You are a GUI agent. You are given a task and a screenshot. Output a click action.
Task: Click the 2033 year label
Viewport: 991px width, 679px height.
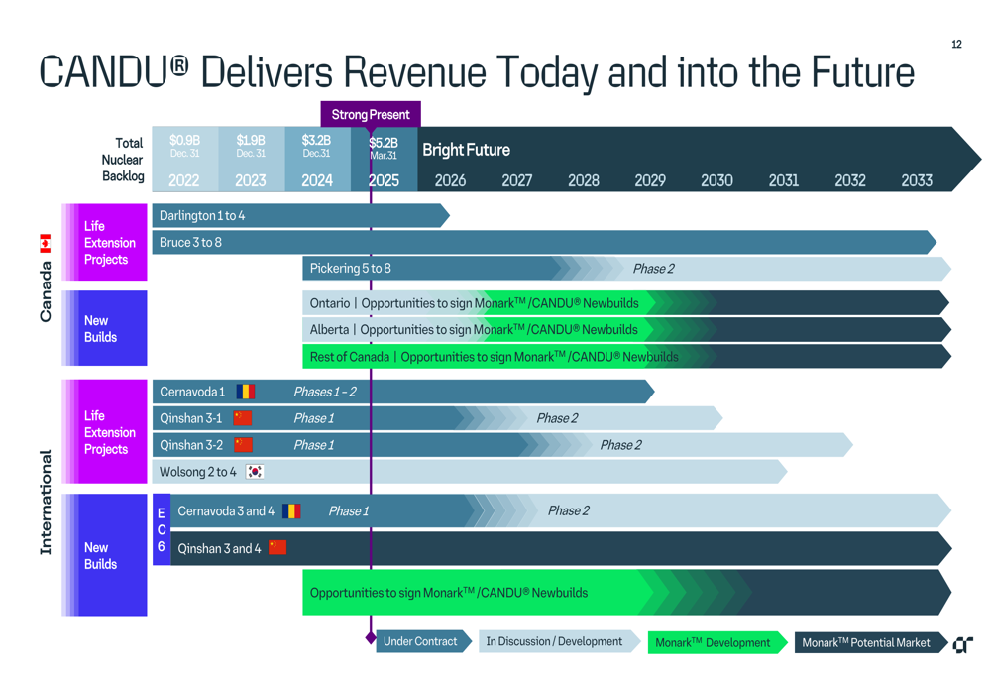point(917,180)
